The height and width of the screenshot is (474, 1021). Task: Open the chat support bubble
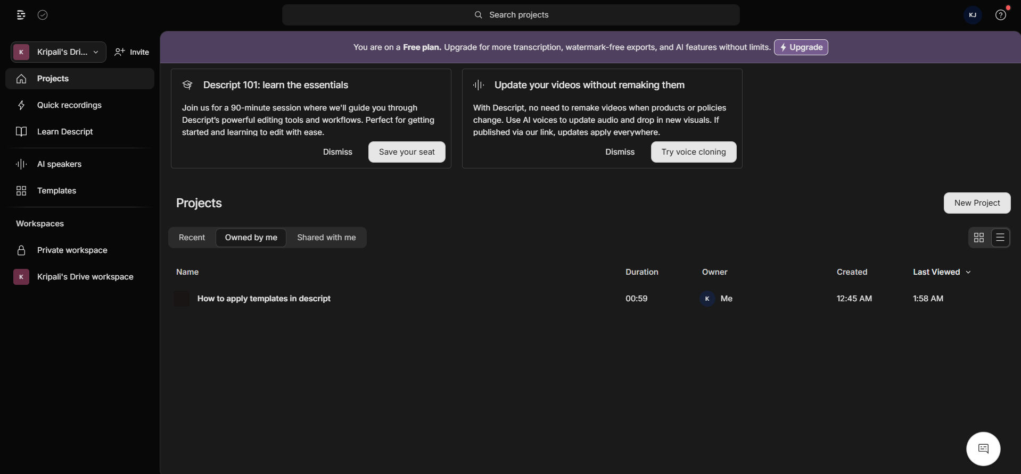(x=983, y=449)
